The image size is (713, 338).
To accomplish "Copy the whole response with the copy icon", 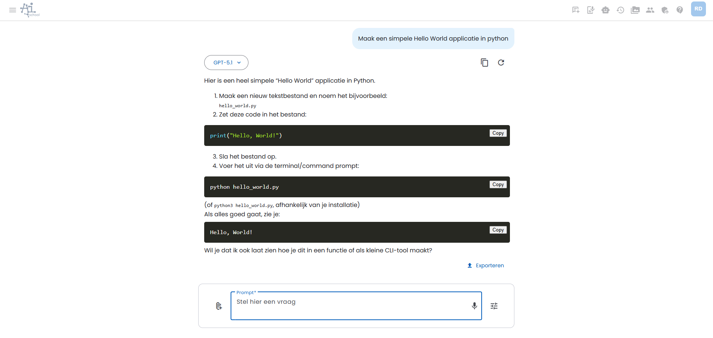I will pos(484,63).
